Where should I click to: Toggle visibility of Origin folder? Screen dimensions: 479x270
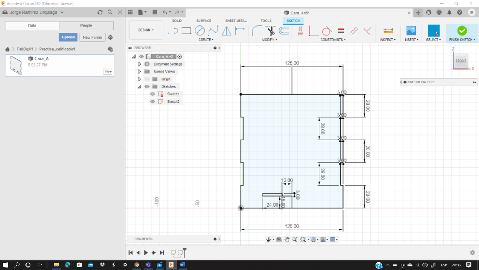[x=147, y=79]
